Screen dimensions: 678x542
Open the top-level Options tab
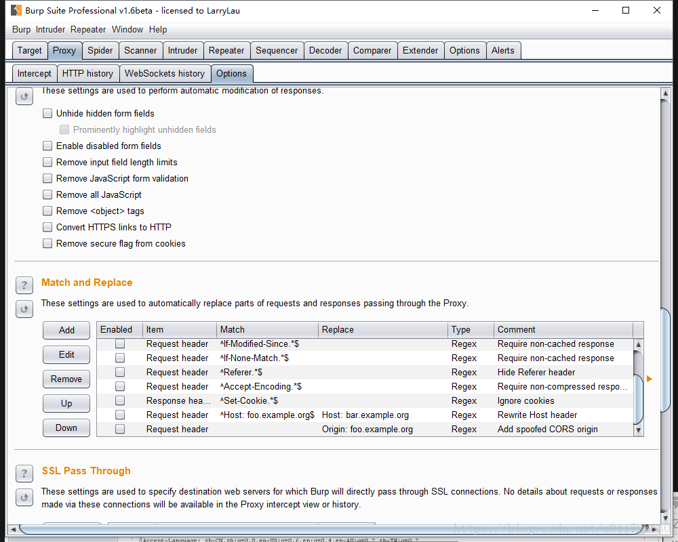(465, 51)
